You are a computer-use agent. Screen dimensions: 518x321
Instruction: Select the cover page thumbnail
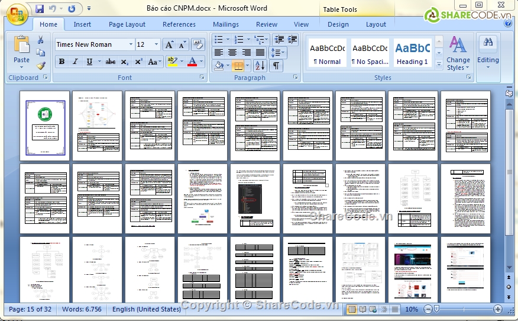pyautogui.click(x=44, y=126)
